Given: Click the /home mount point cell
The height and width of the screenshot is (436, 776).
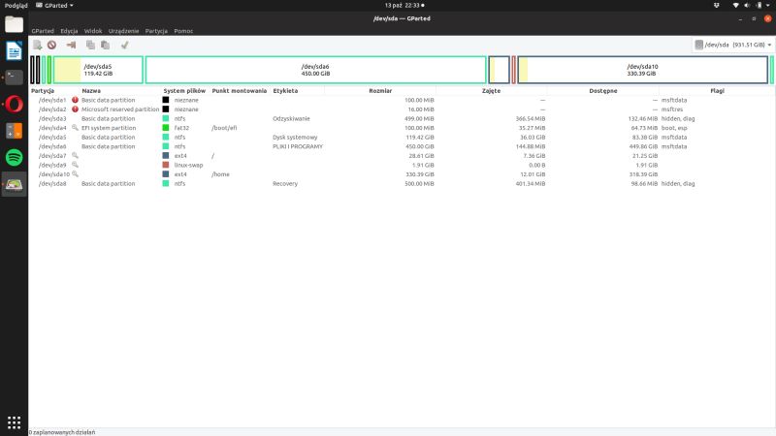Looking at the screenshot, I should click(x=220, y=174).
